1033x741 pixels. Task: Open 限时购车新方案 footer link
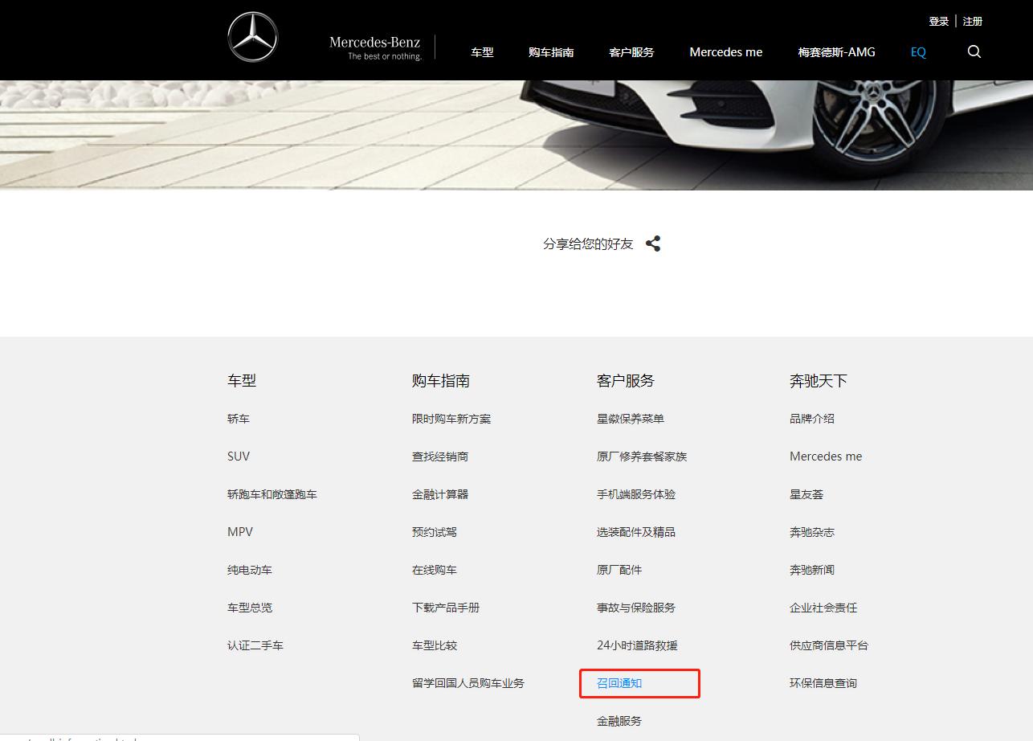(451, 419)
